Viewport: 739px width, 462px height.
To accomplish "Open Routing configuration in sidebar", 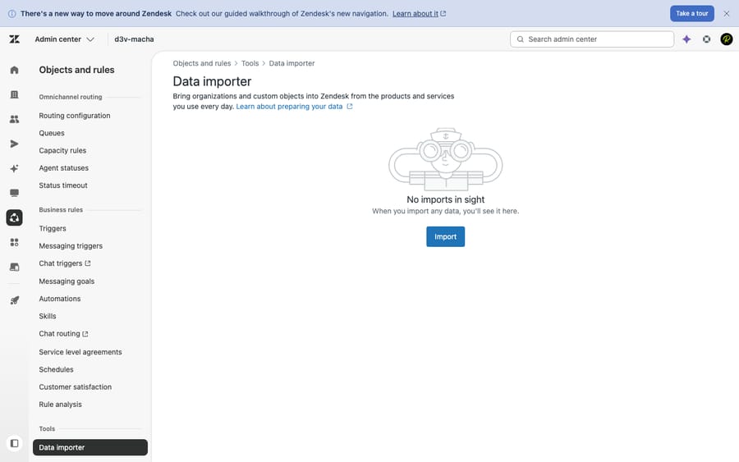I will [x=75, y=116].
